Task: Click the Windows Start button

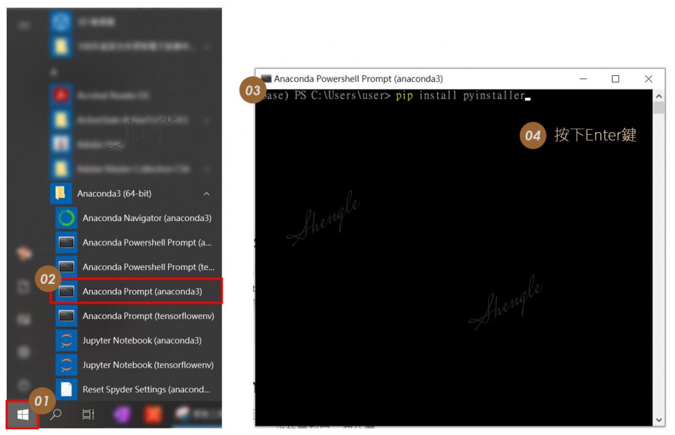Action: [x=22, y=415]
